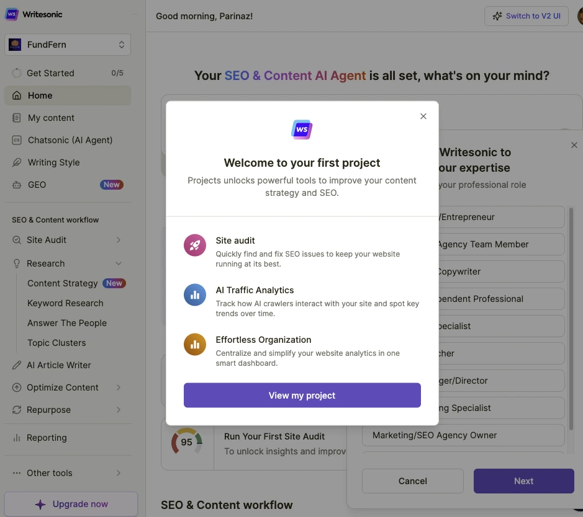Switch to V2 UI
The height and width of the screenshot is (517, 583).
[527, 16]
